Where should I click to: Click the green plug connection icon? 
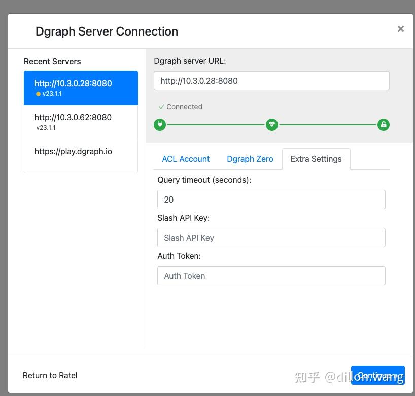[x=160, y=124]
